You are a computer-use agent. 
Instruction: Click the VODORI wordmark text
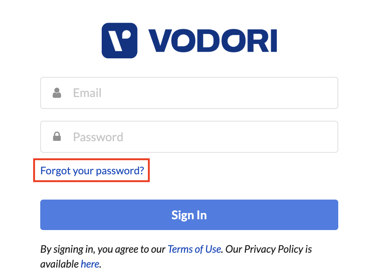tap(212, 41)
